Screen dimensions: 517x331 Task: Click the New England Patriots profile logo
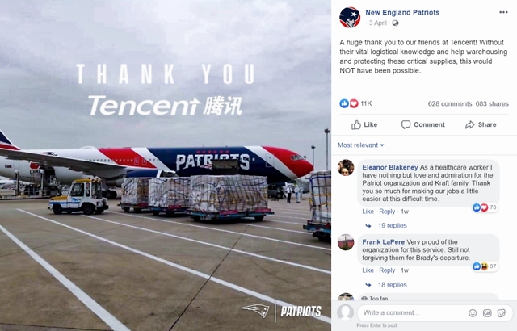point(350,18)
